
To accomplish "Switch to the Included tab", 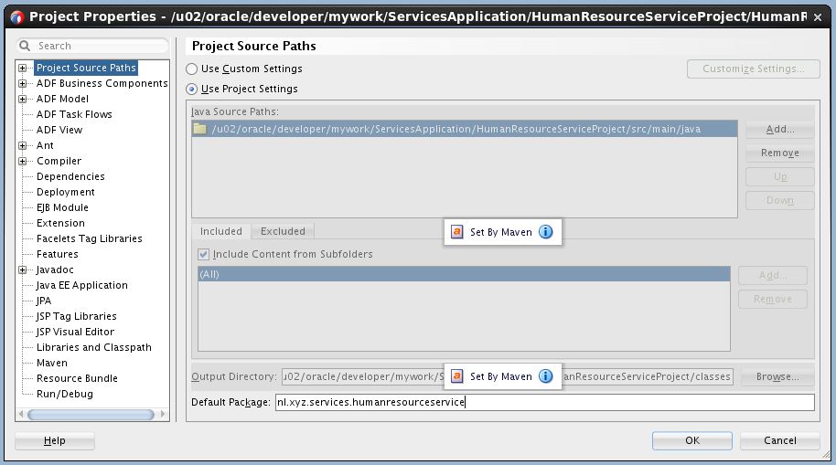I will (221, 231).
